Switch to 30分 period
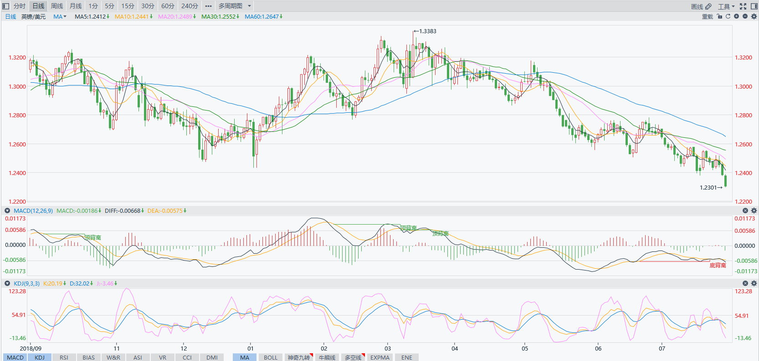 click(x=148, y=6)
